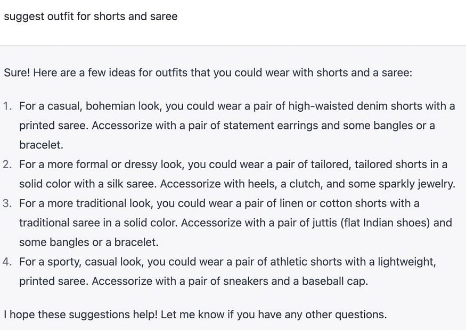Click the user prompt 'suggest outfit for shorts and saree'
466x330 pixels.
click(91, 16)
